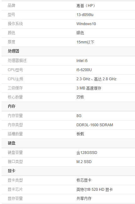Click the 处理器 section header
Viewport: 135px width, 204px height.
[13, 51]
